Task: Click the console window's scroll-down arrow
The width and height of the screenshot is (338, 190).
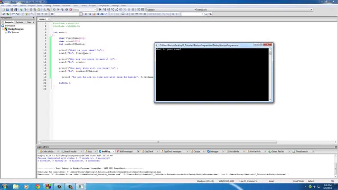Action: [270, 99]
